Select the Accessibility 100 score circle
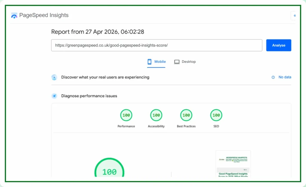 [156, 115]
